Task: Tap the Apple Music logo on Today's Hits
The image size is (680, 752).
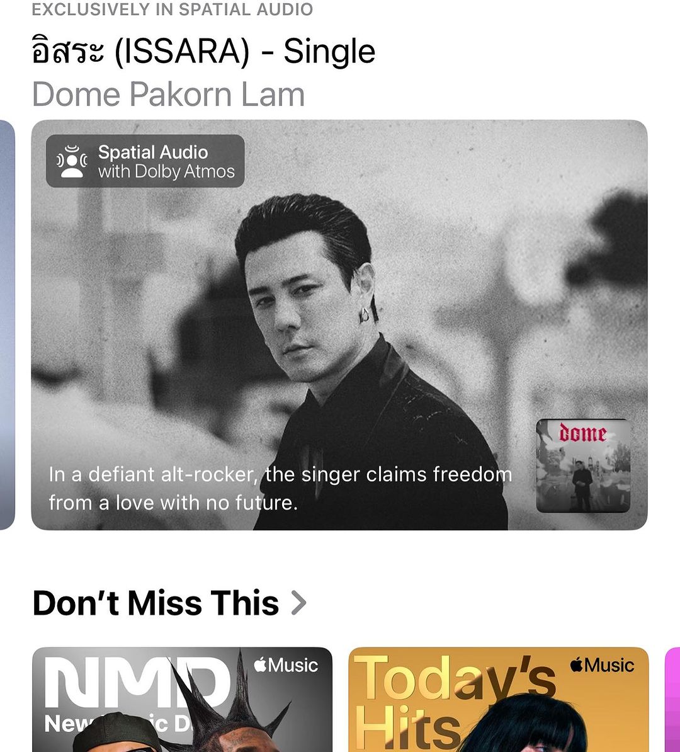Action: point(603,665)
